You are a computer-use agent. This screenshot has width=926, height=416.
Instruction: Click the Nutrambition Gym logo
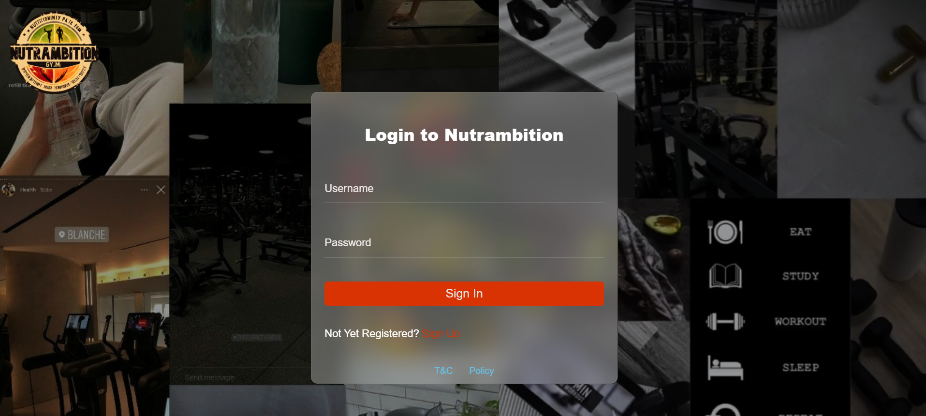click(54, 52)
